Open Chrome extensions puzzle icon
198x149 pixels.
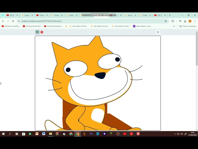coord(173,21)
